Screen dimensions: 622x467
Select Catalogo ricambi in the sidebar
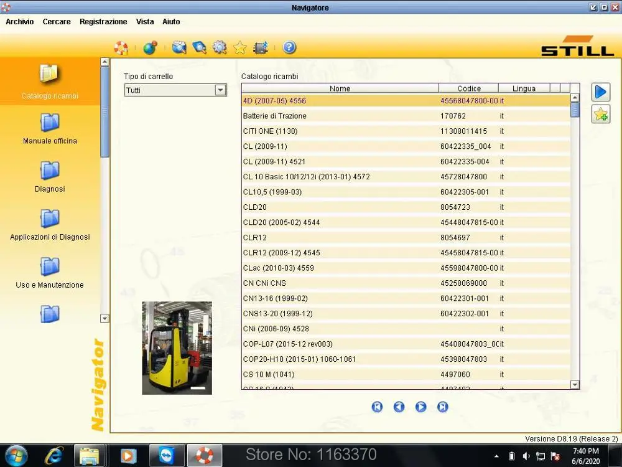pyautogui.click(x=50, y=82)
